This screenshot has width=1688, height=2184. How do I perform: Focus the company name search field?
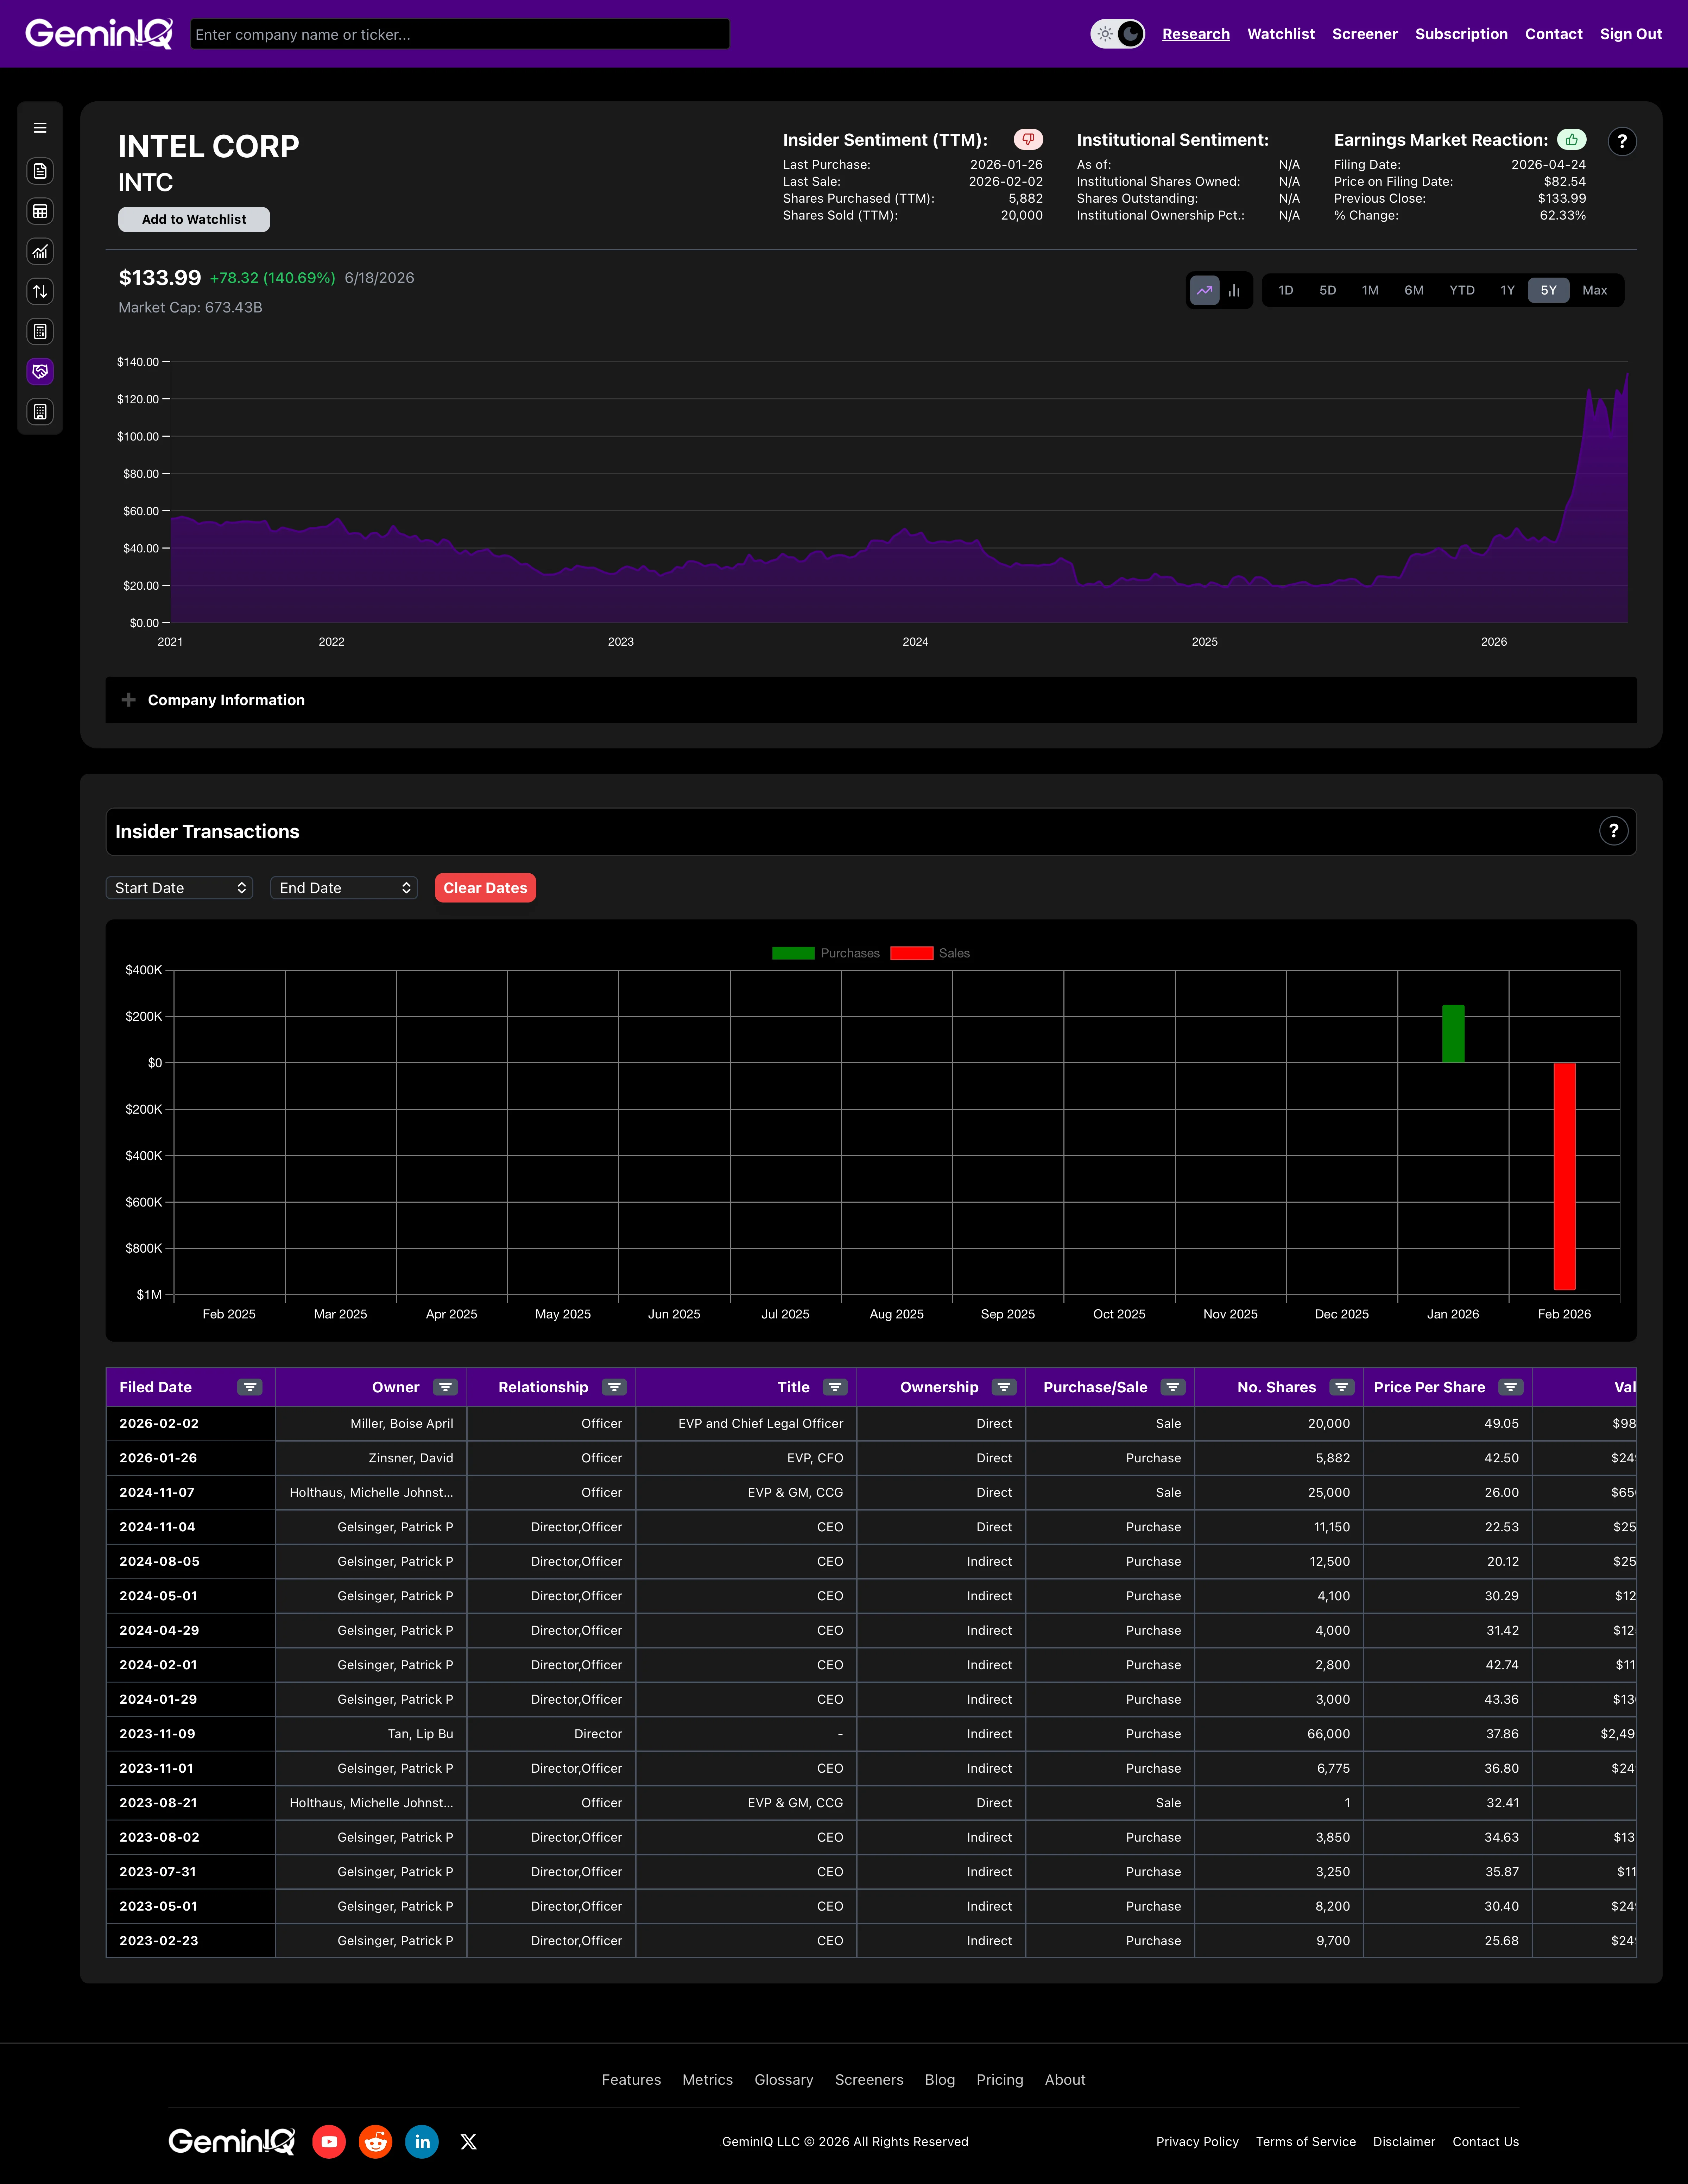point(460,34)
